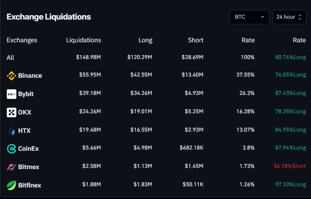This screenshot has width=311, height=199.
Task: Open the 24 hour timeframe dropdown
Action: (x=289, y=17)
